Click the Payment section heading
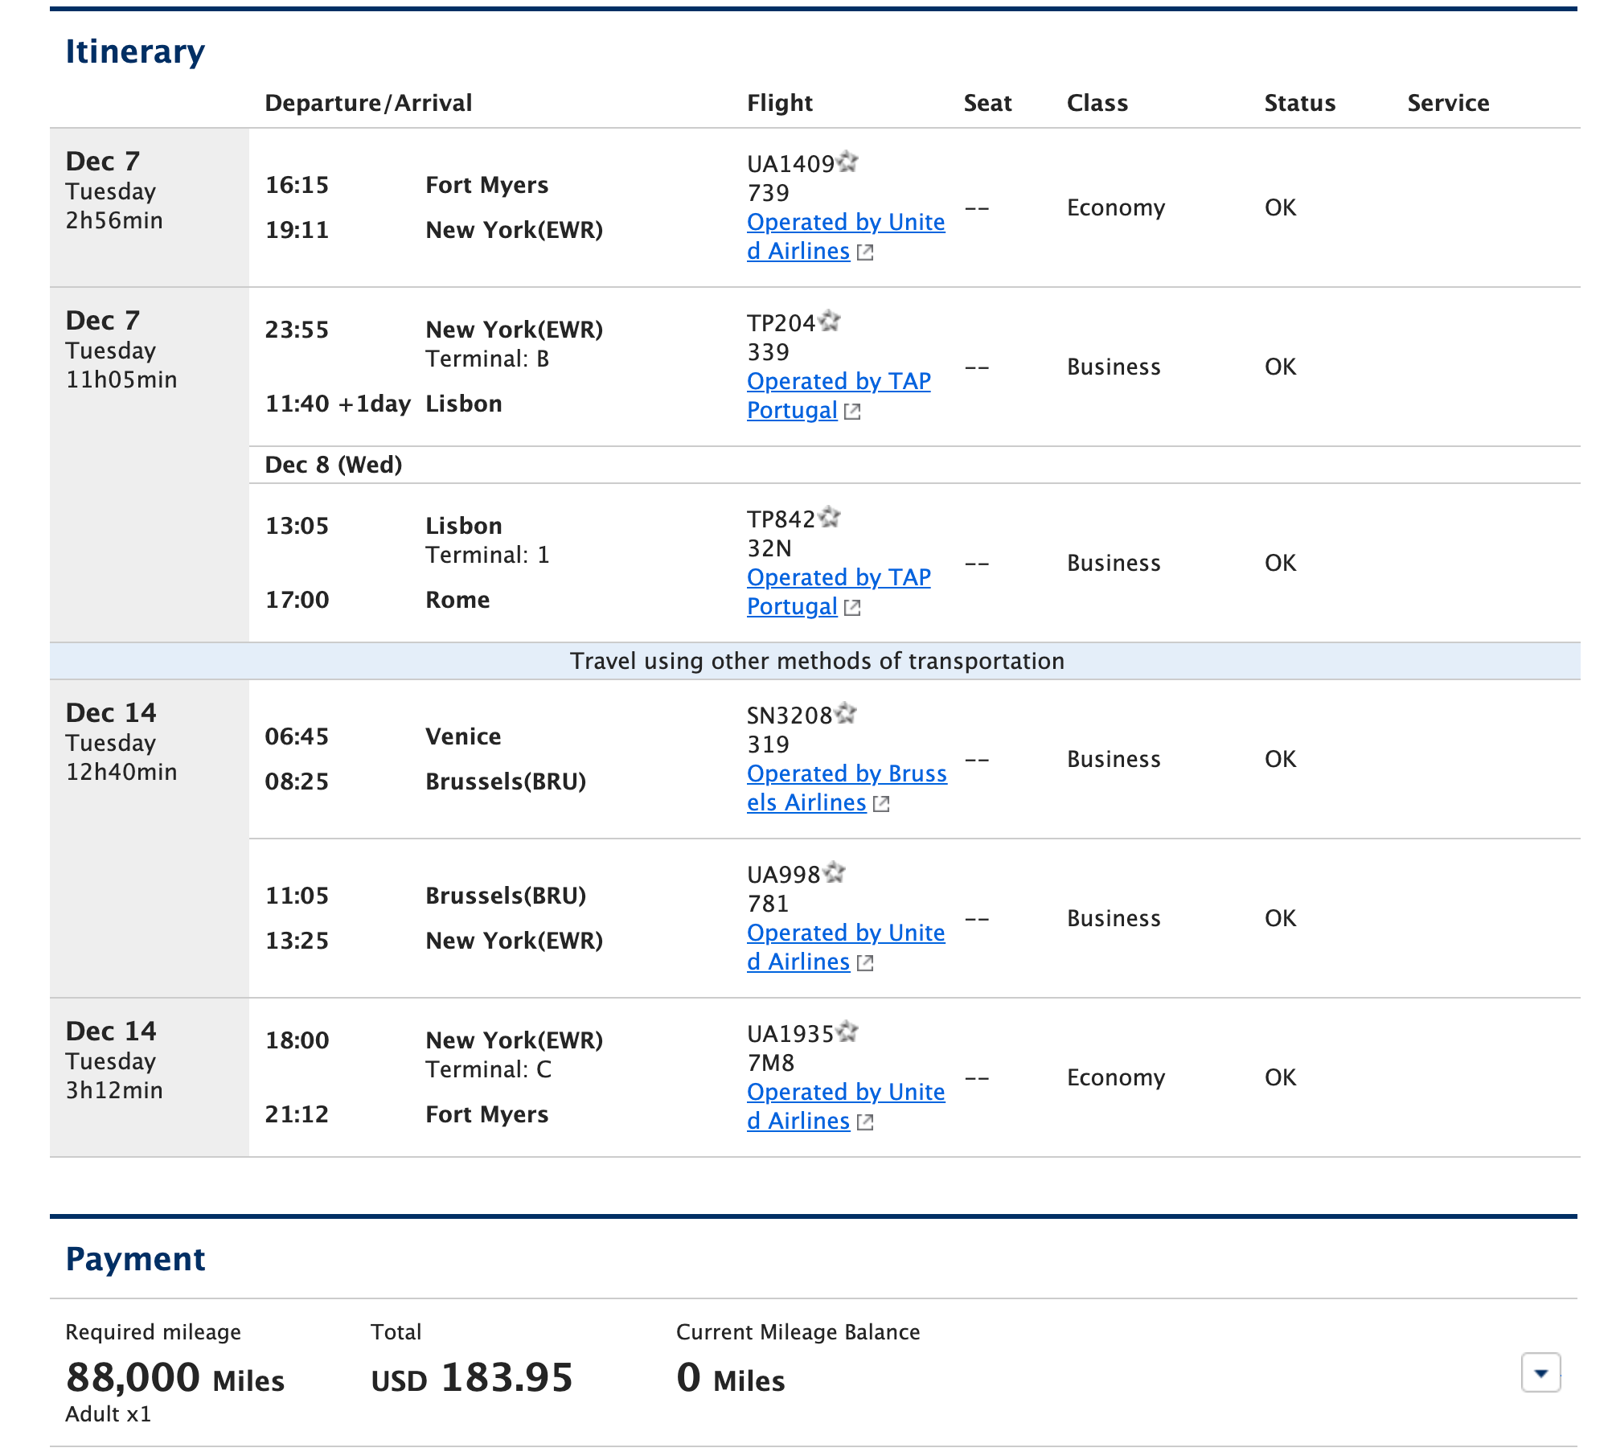1608x1452 pixels. [137, 1258]
